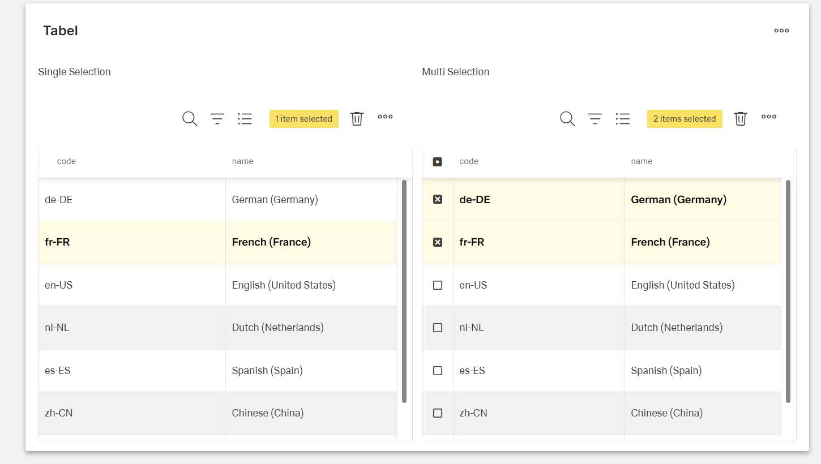
Task: Uncheck the de-DE row checkbox
Action: click(438, 200)
